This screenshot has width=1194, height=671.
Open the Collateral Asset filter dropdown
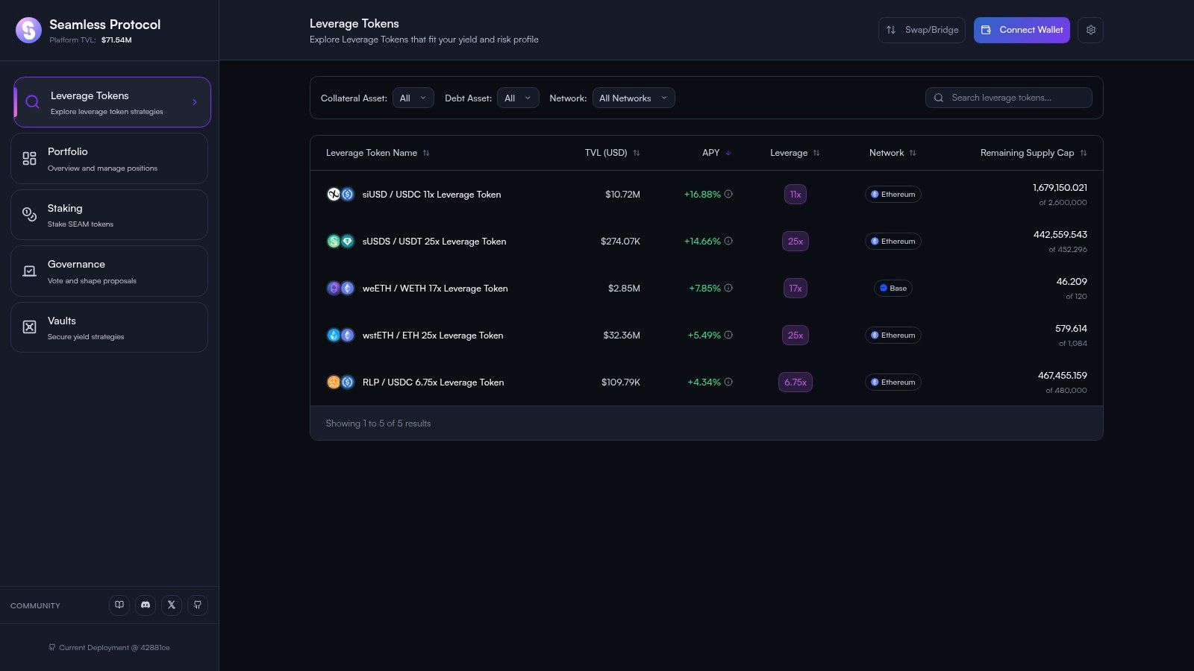[x=413, y=98]
